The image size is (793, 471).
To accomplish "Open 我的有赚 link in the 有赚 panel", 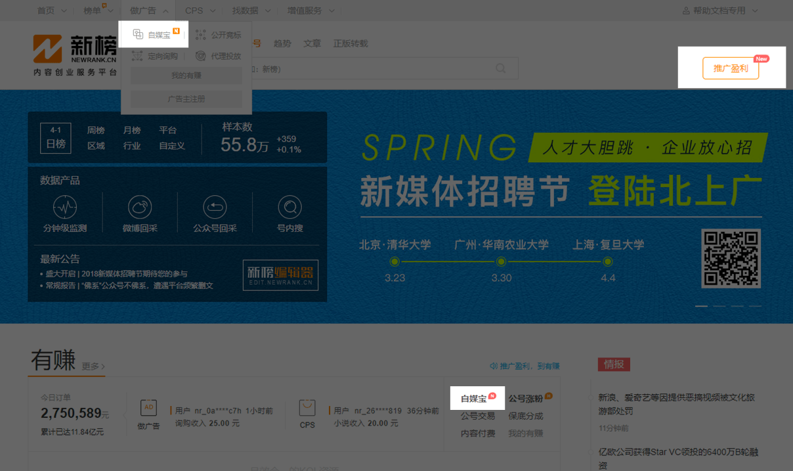I will [526, 434].
